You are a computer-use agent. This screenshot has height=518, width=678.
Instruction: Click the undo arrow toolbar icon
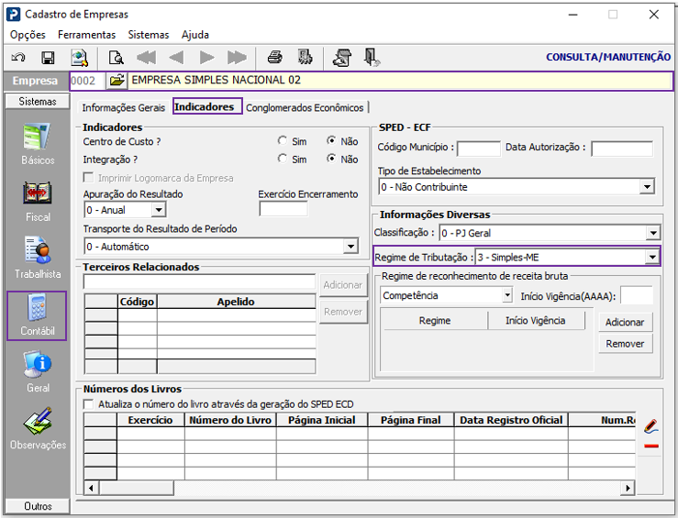click(x=18, y=58)
